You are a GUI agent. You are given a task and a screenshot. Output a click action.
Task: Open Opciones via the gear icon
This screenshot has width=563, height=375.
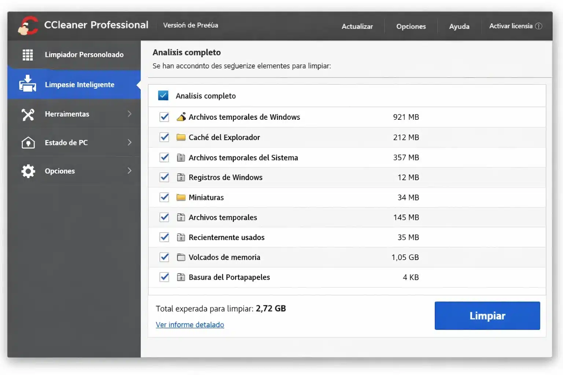click(x=27, y=171)
